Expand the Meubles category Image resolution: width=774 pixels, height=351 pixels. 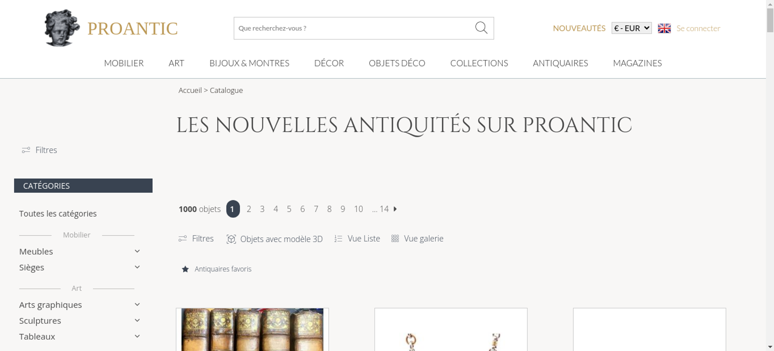(x=137, y=251)
